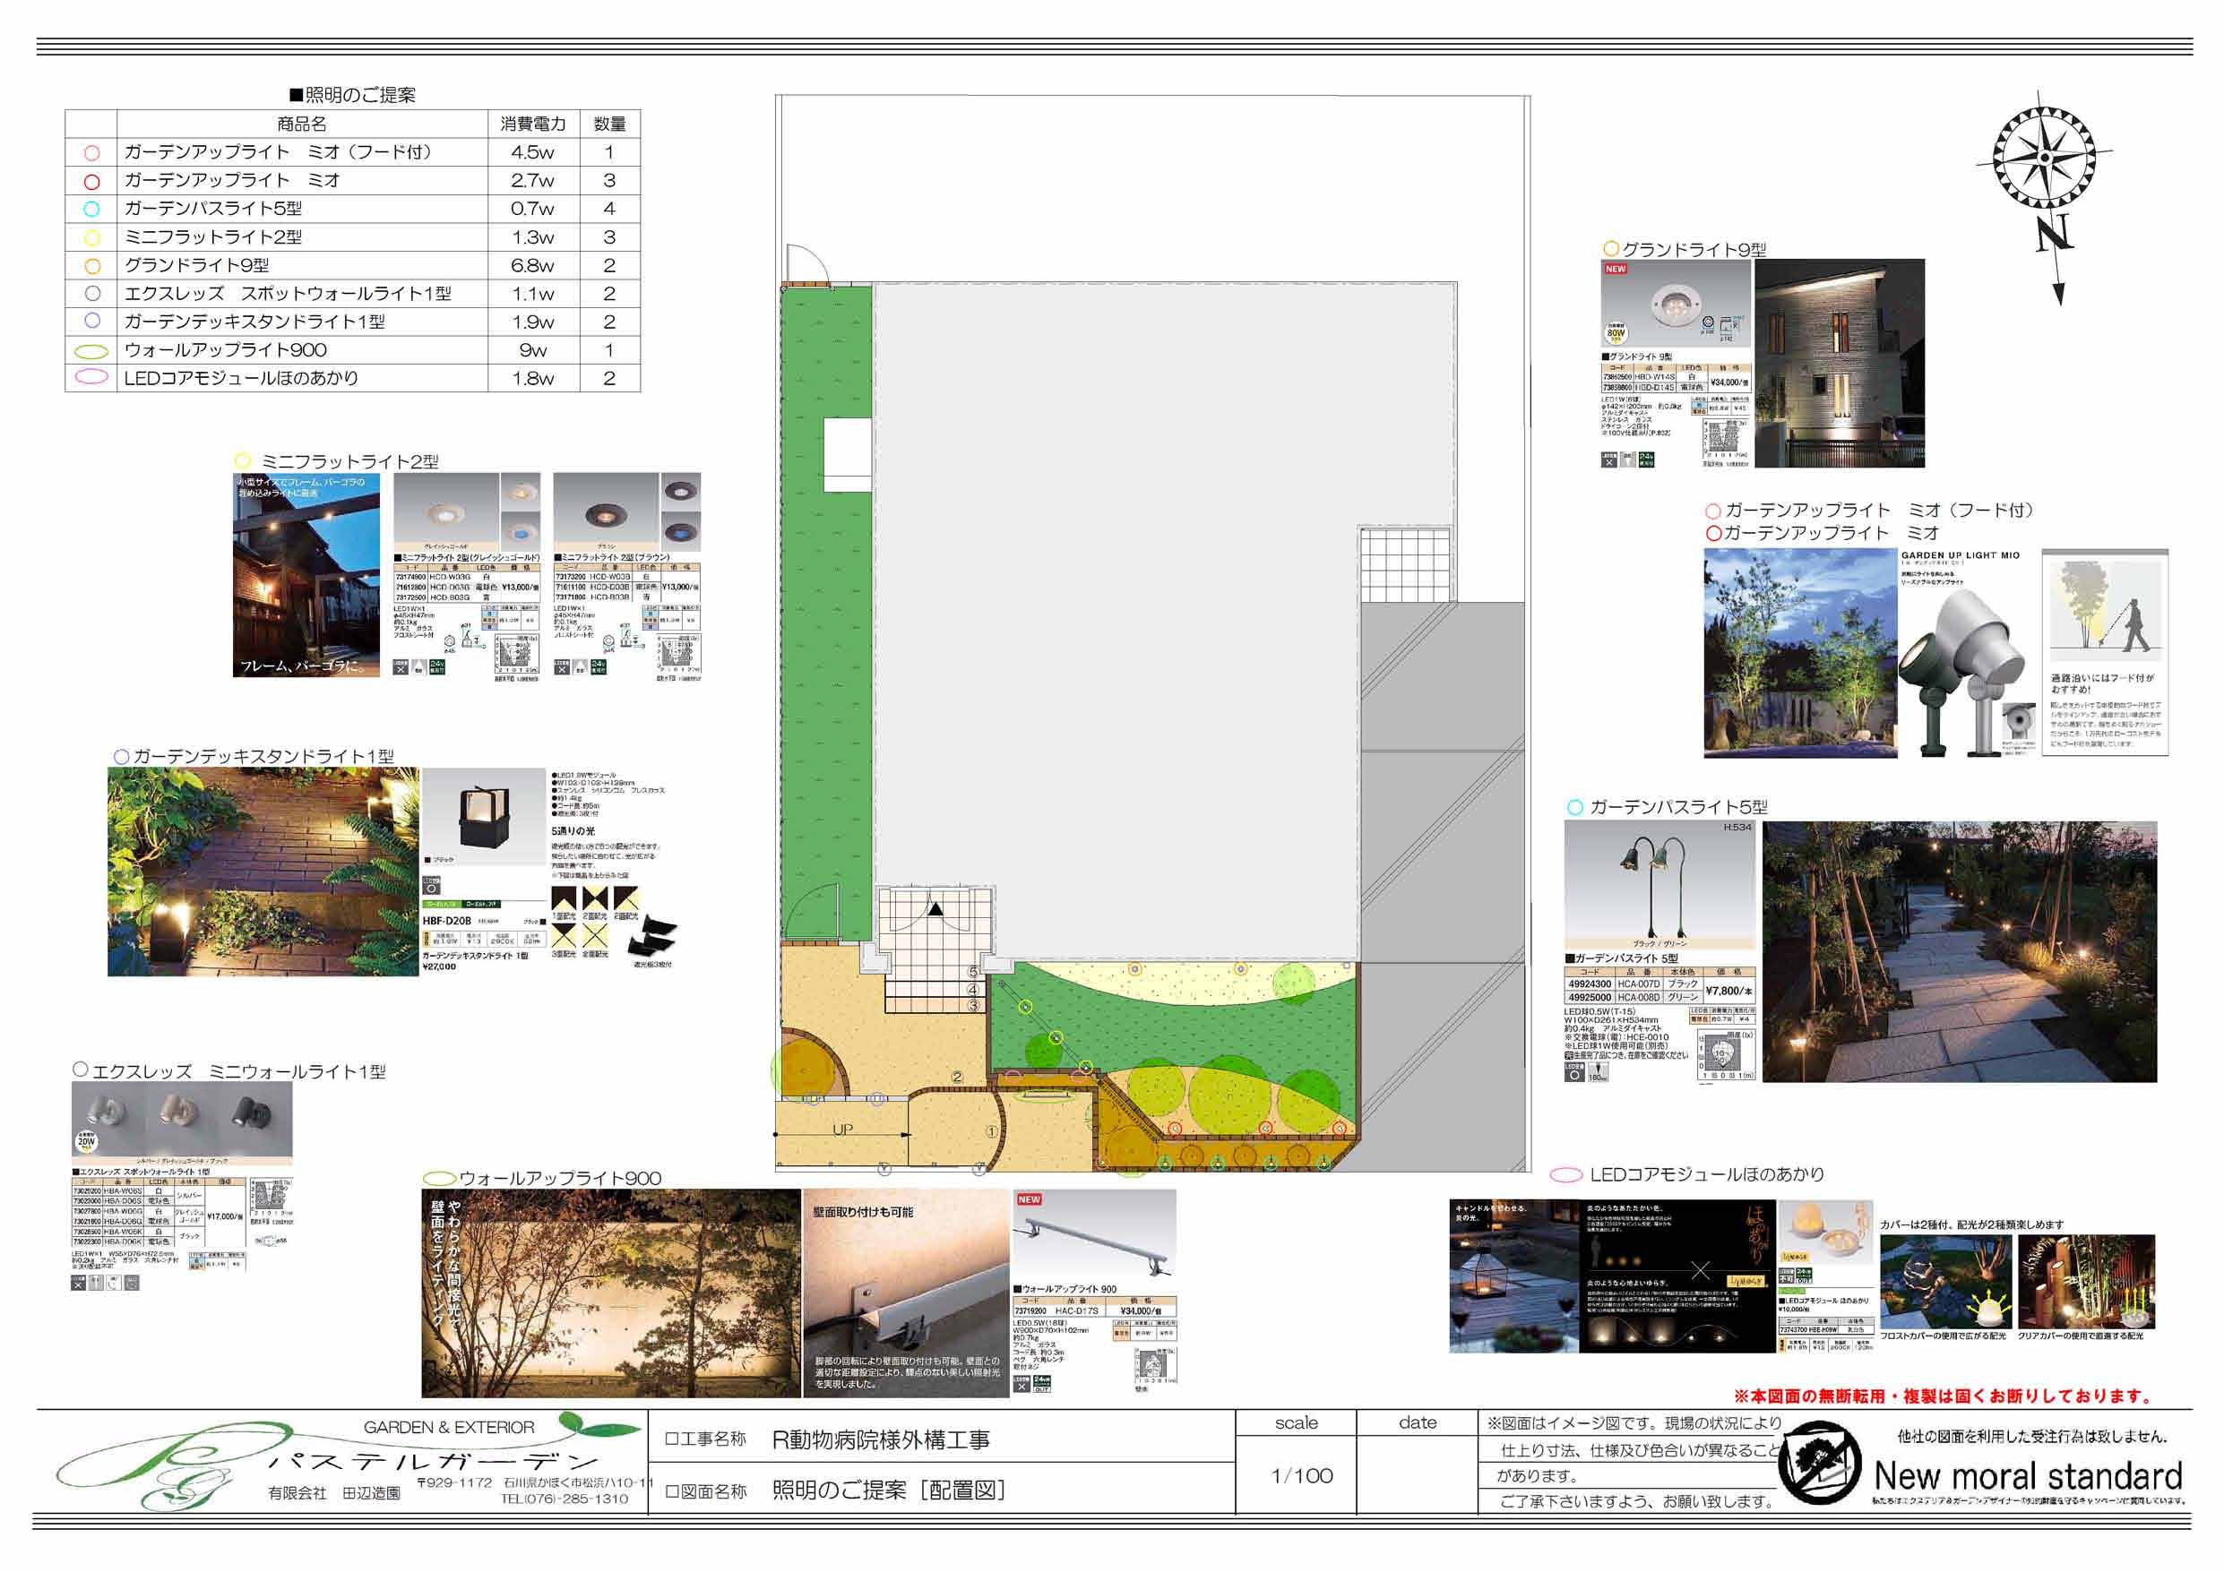Click the R動物病院様外構工事 title text
The width and height of the screenshot is (2224, 1572).
881,1440
